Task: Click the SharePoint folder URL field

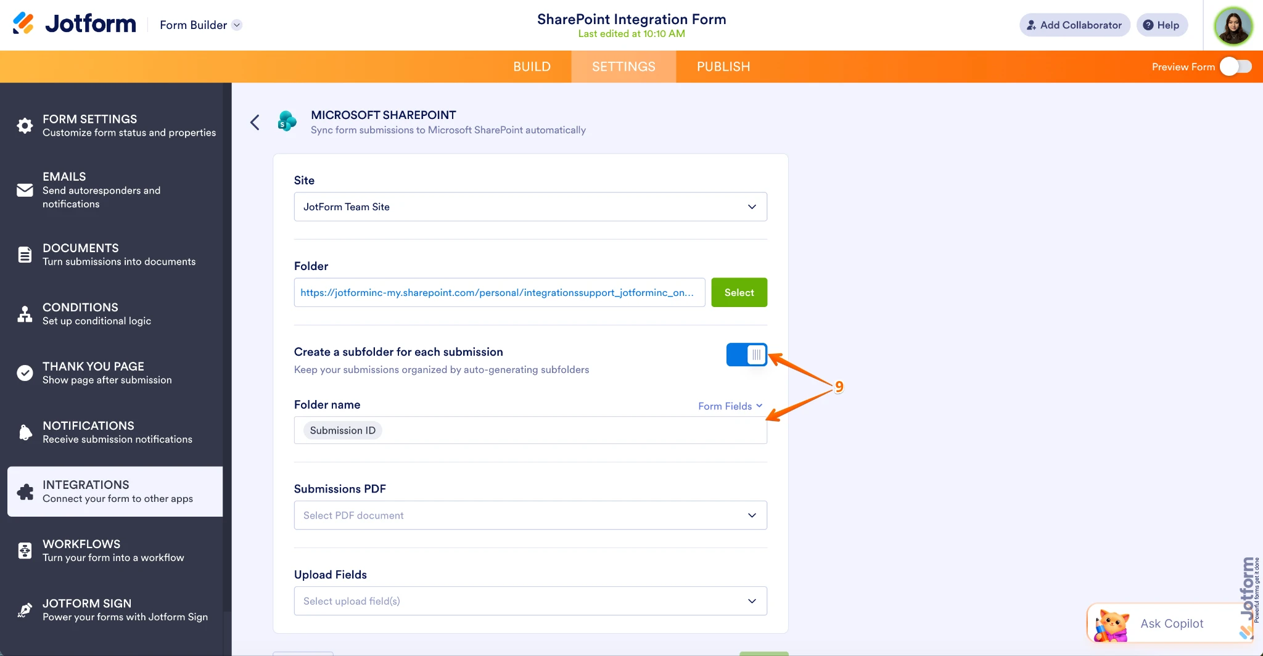Action: click(x=500, y=292)
